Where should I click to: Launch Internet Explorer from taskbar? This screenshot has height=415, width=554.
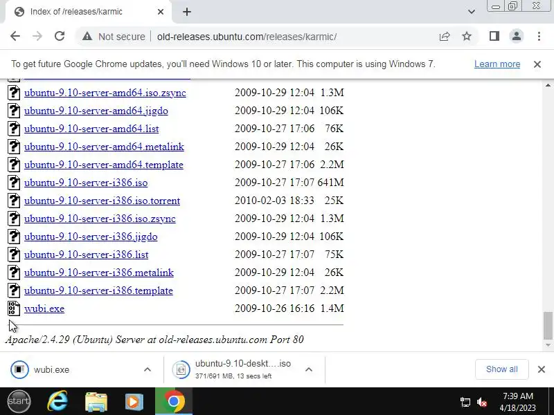(57, 401)
